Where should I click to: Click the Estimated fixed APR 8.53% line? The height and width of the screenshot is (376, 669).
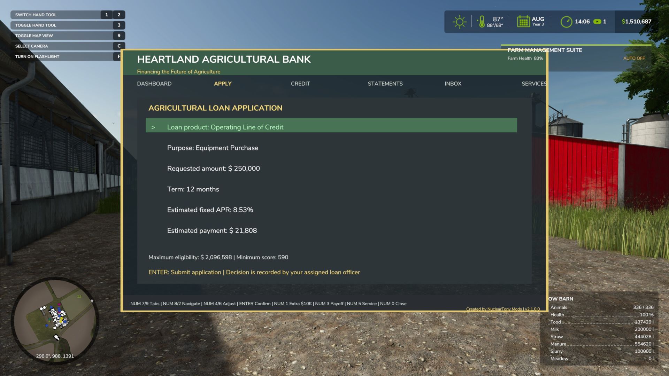210,210
